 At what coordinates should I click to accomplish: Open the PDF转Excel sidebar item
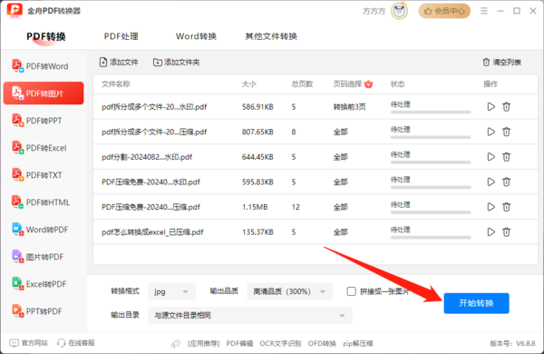tap(44, 148)
